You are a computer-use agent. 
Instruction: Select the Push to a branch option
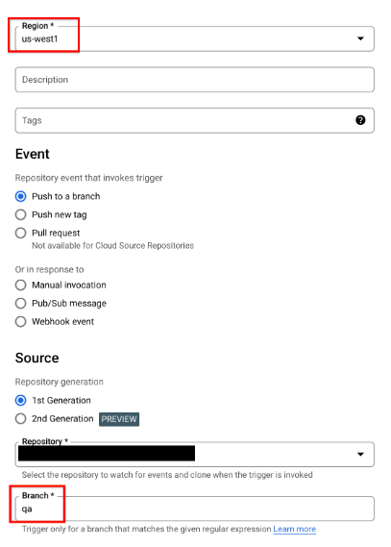[x=20, y=196]
